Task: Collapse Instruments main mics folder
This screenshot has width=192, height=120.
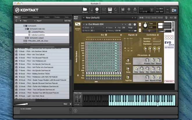Action: [x=26, y=29]
